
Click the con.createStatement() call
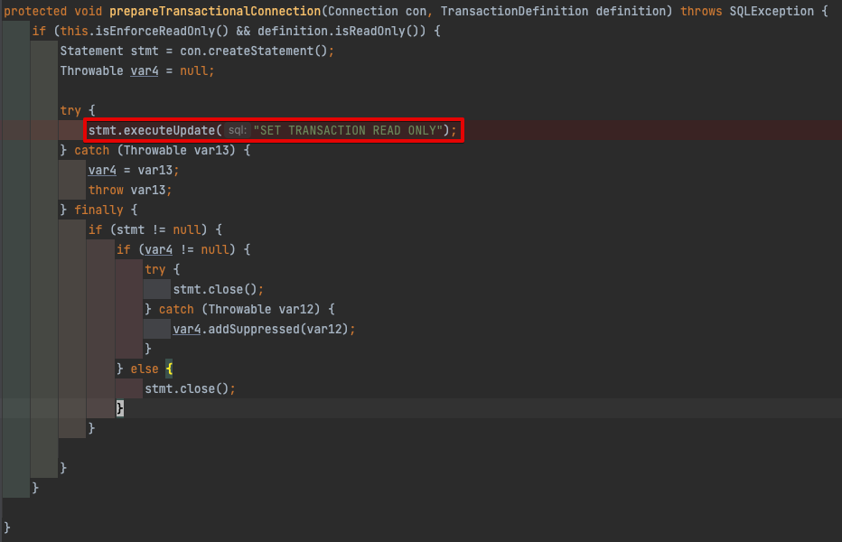[254, 51]
